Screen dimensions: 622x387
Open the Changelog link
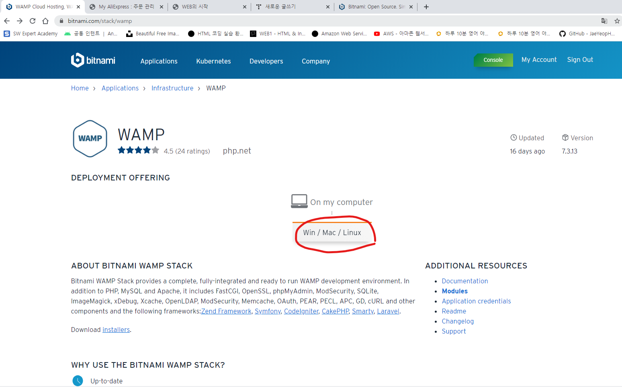point(457,321)
